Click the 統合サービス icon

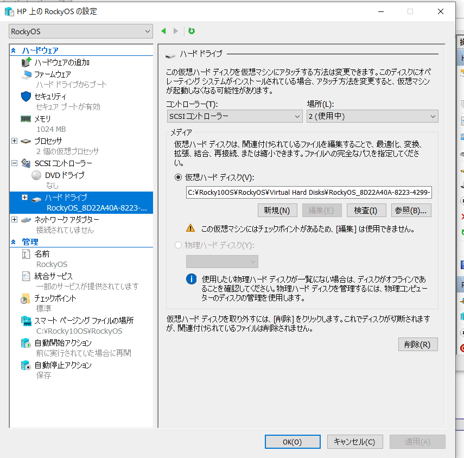click(x=26, y=276)
